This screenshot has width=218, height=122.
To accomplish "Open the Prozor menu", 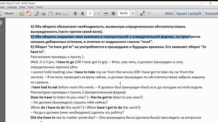I will (31, 7).
